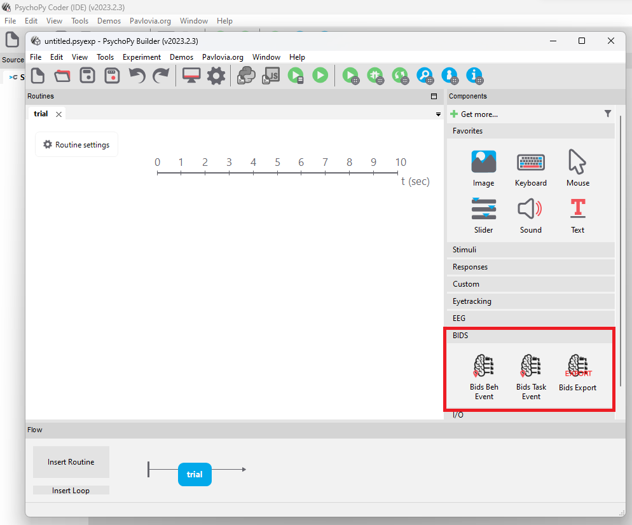The width and height of the screenshot is (632, 525).
Task: Undo the last action
Action: pyautogui.click(x=137, y=76)
